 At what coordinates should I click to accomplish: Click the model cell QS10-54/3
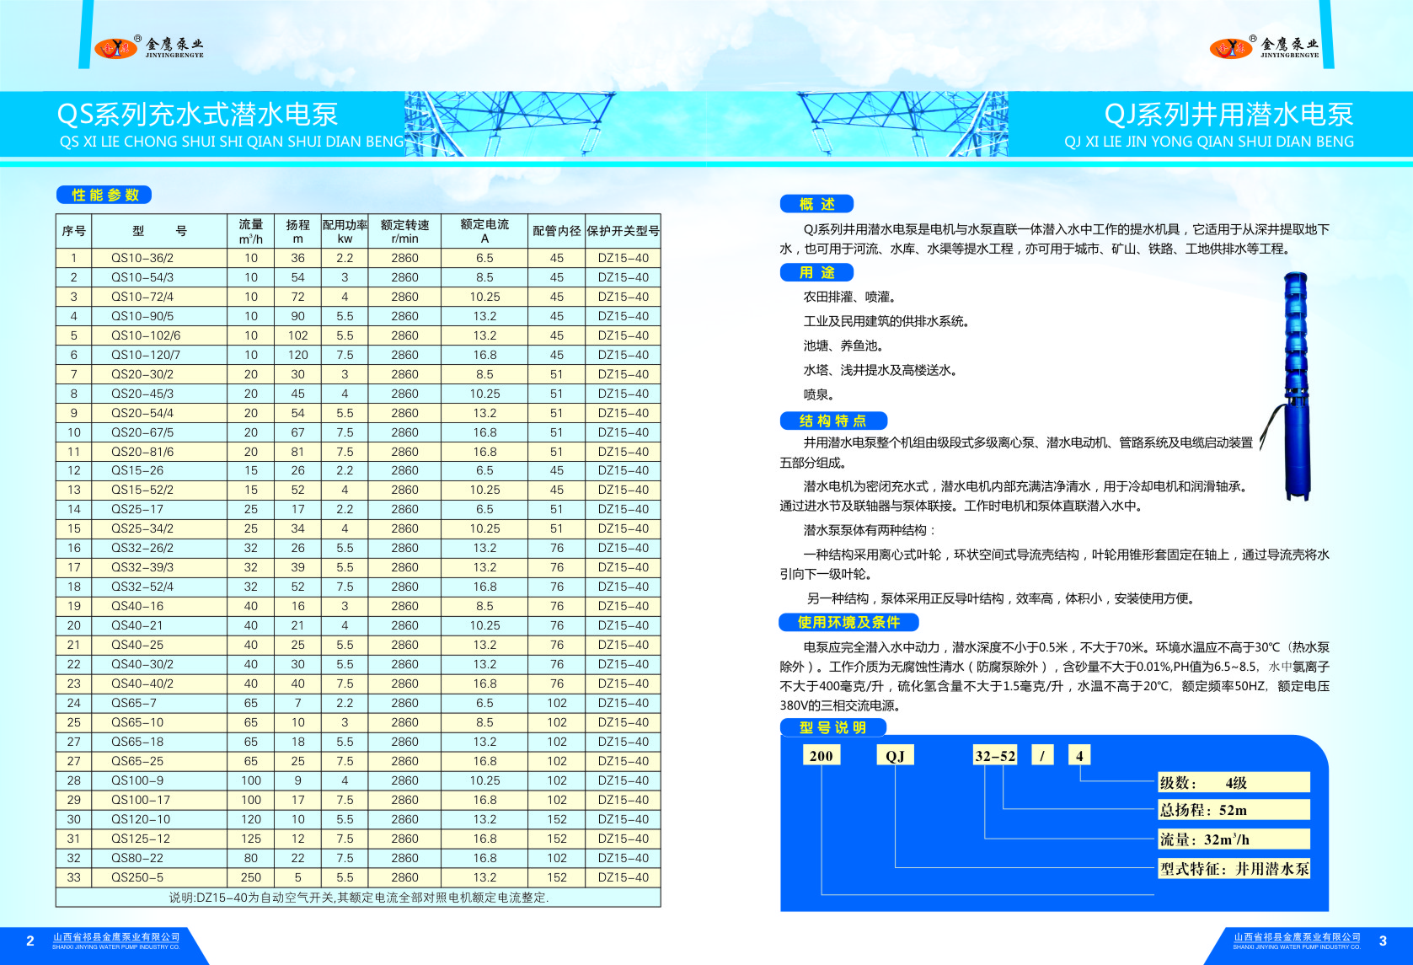tap(159, 277)
